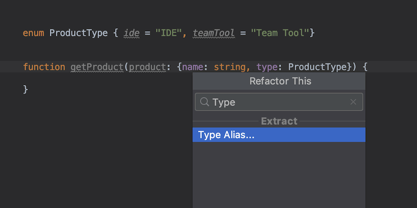Place cursor on the function keyword
Image resolution: width=417 pixels, height=208 pixels.
pyautogui.click(x=44, y=67)
